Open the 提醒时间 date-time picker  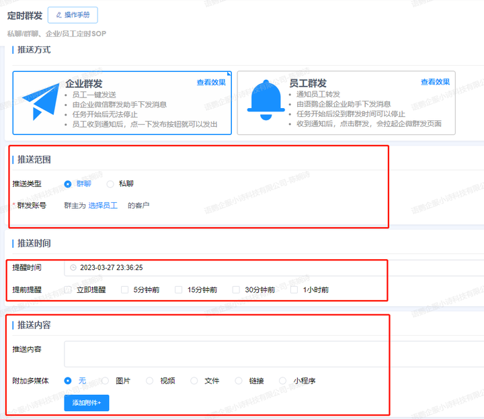tap(202, 267)
